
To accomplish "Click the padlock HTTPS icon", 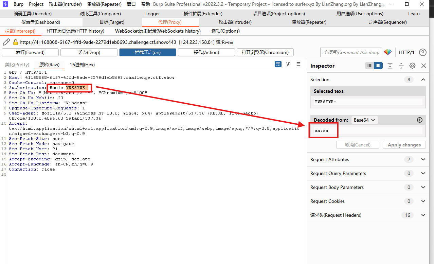I will [15, 42].
